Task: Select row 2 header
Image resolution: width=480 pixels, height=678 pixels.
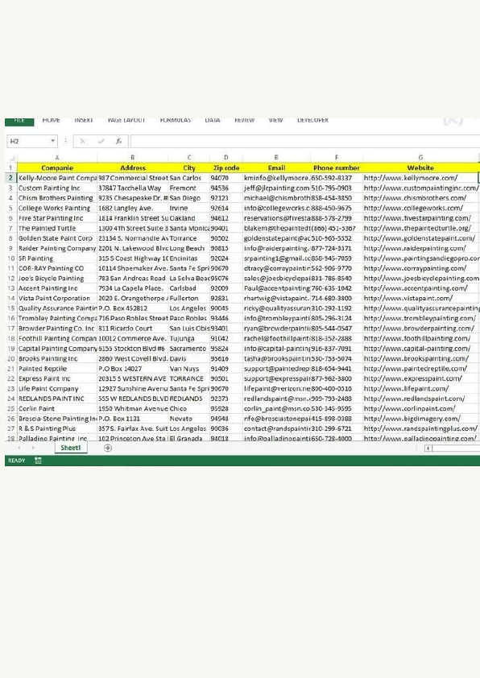Action: (10, 178)
